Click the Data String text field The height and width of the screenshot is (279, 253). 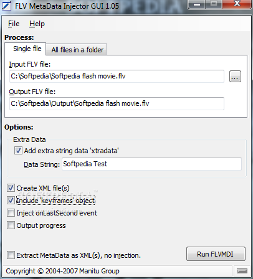[x=151, y=164]
